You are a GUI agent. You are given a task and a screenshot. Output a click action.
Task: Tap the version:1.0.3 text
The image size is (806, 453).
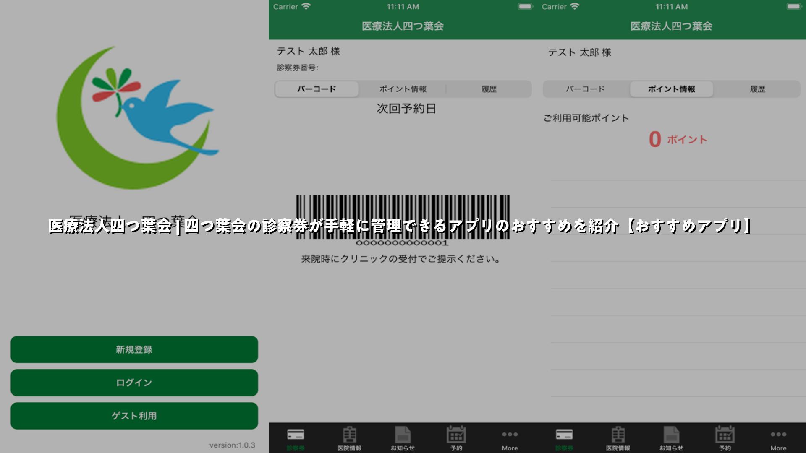(x=232, y=445)
